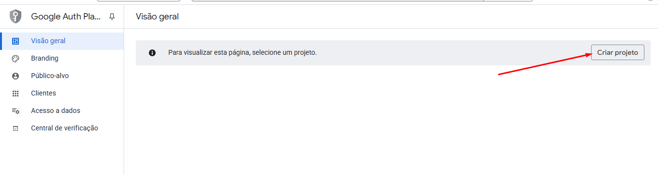
Task: Click the Google Auth Platform shield key icon
Action: coord(16,16)
